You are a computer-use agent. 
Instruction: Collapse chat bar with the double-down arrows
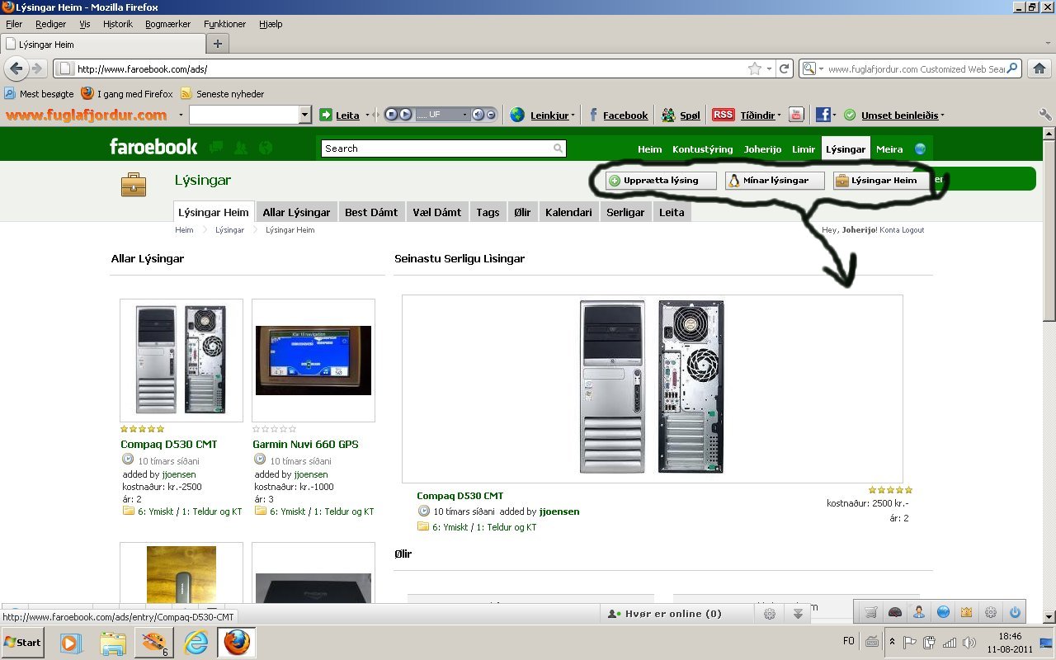[798, 614]
